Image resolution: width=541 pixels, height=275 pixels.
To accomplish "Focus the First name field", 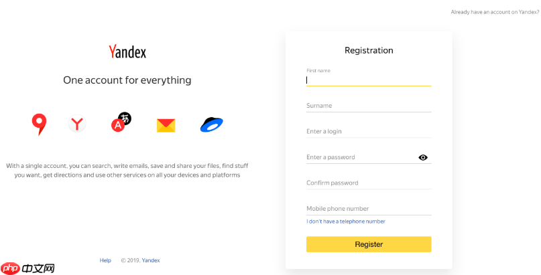I will point(368,80).
